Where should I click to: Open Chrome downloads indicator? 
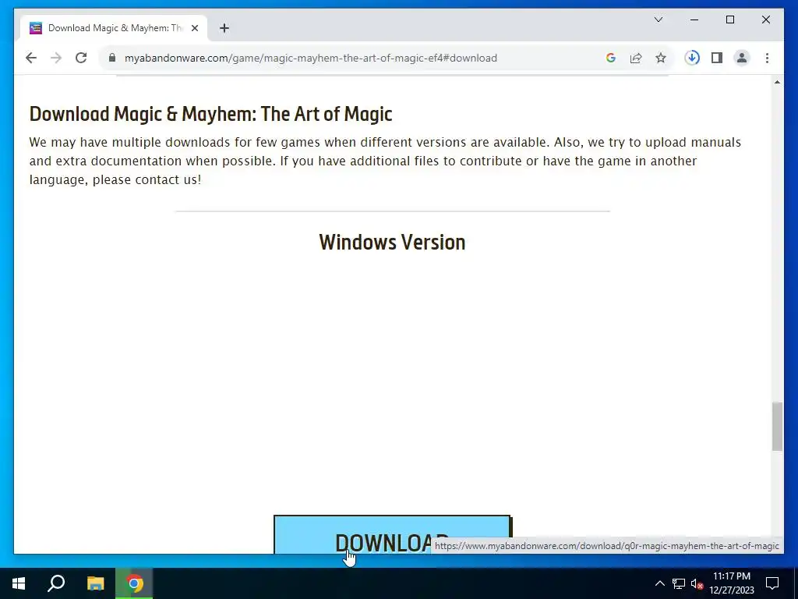[x=692, y=58]
